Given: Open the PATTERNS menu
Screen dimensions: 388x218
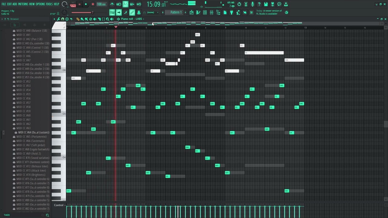Looking at the screenshot, I should (23, 4).
